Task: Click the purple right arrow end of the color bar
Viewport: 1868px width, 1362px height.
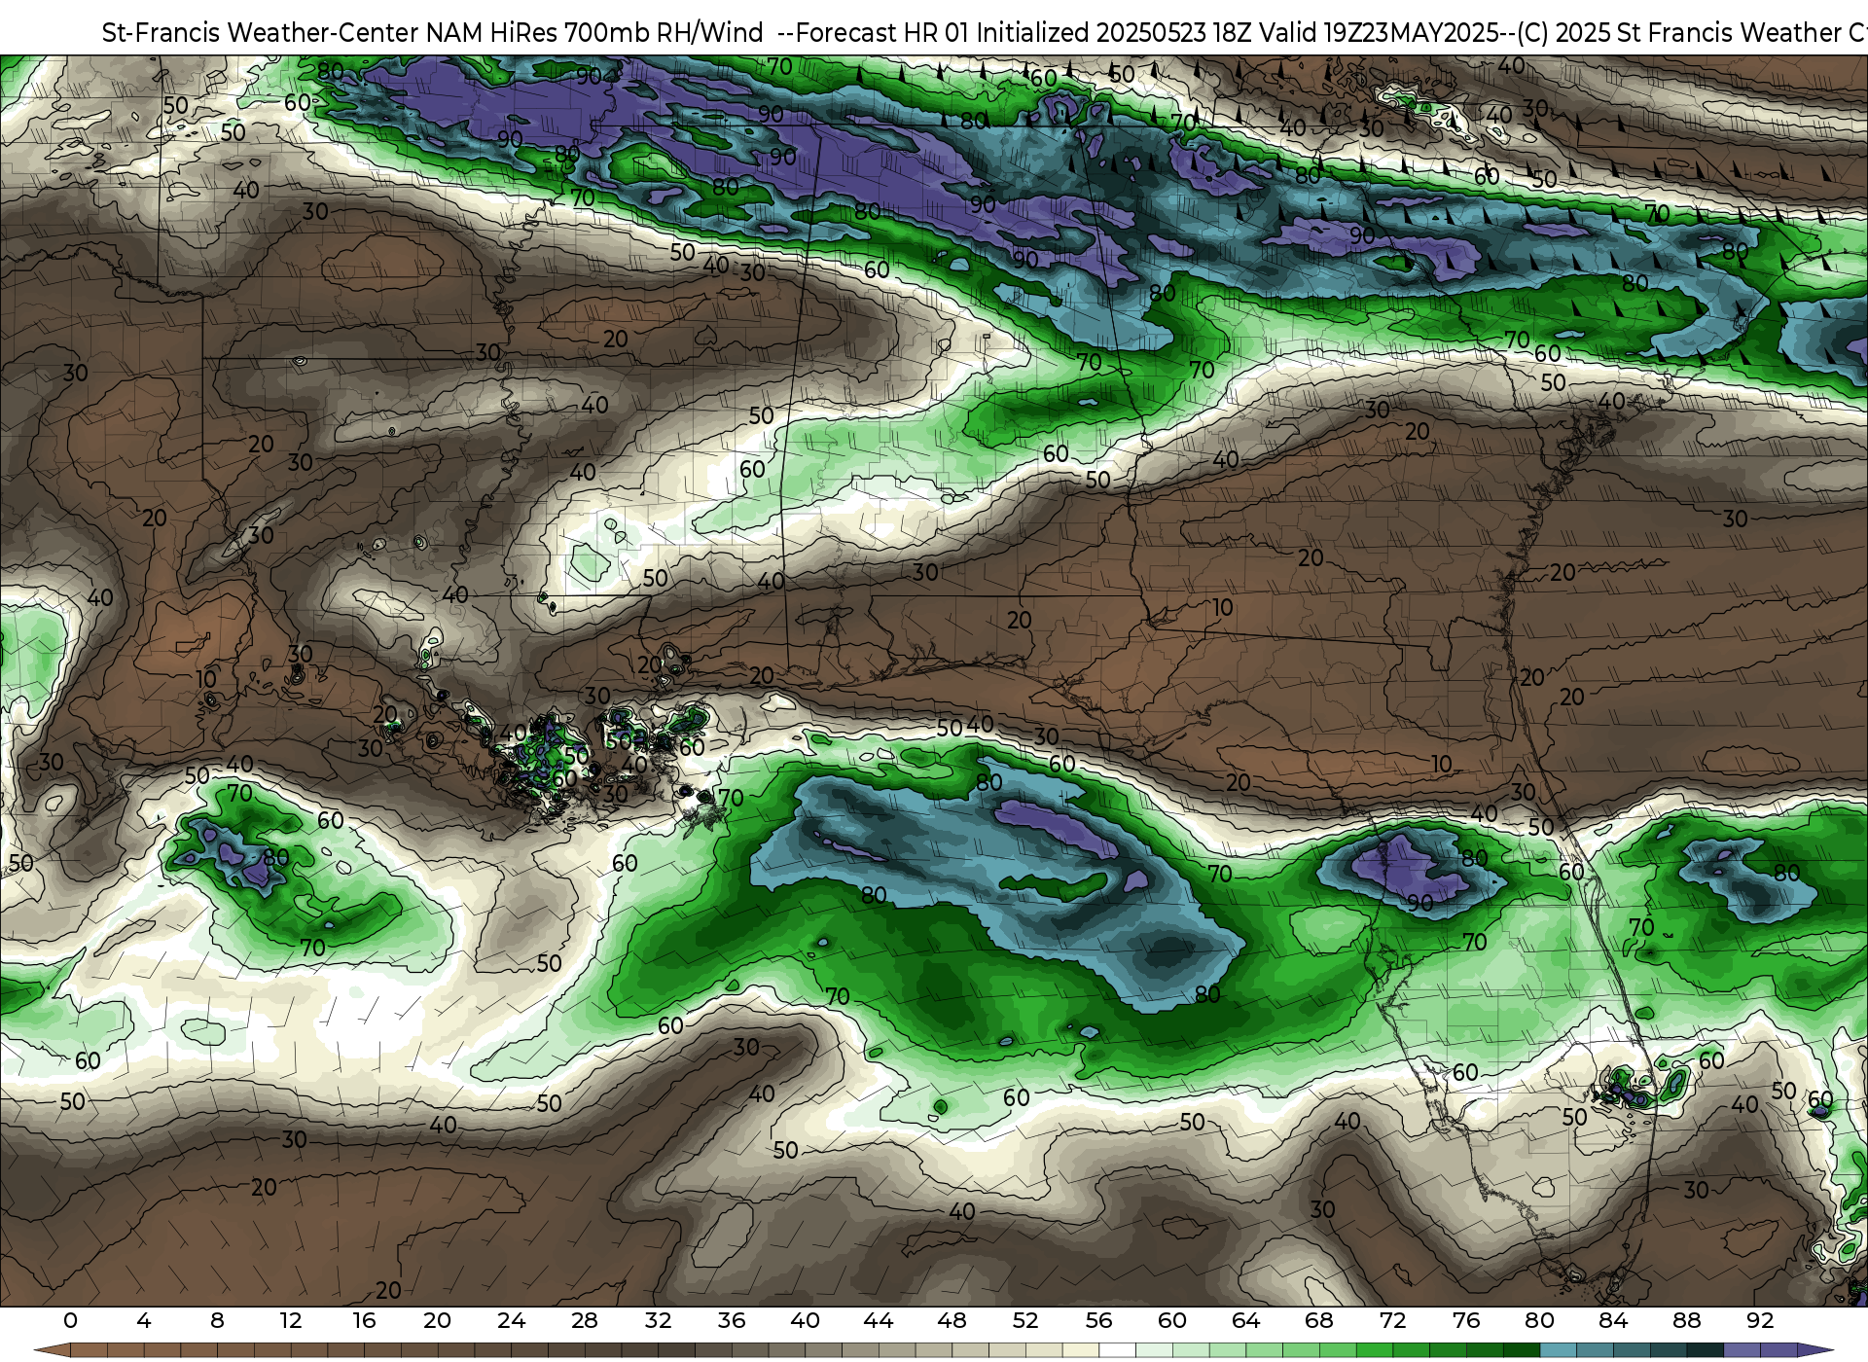Action: click(1814, 1351)
